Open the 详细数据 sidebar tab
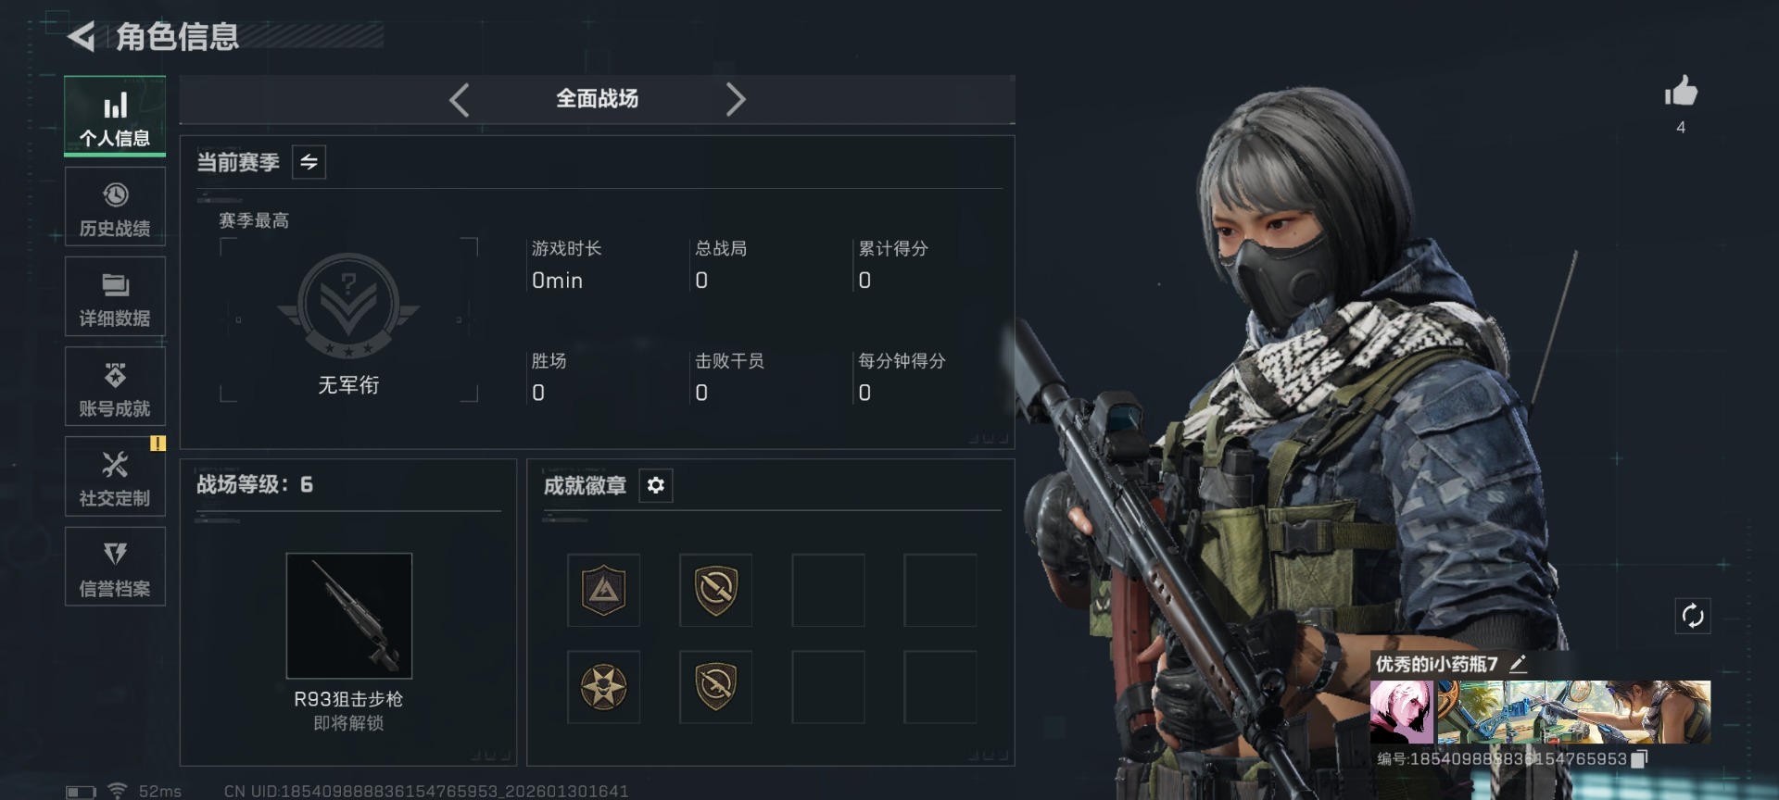 [x=115, y=296]
